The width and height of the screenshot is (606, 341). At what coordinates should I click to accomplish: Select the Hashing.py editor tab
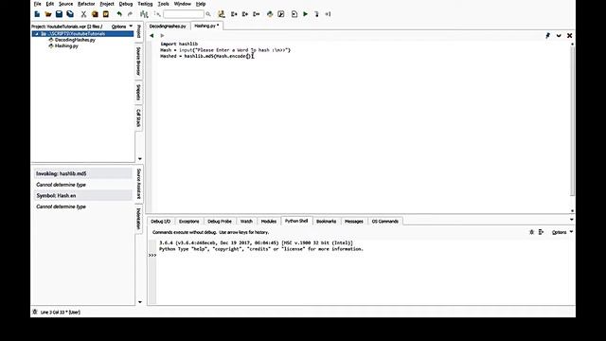tap(206, 26)
